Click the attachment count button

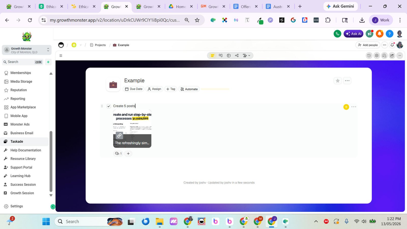(118, 153)
